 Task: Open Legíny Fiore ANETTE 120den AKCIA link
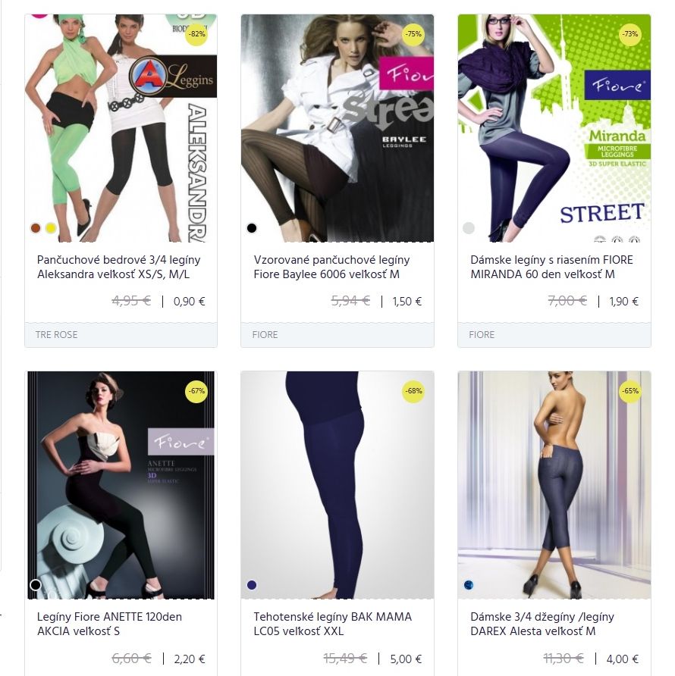pos(109,624)
